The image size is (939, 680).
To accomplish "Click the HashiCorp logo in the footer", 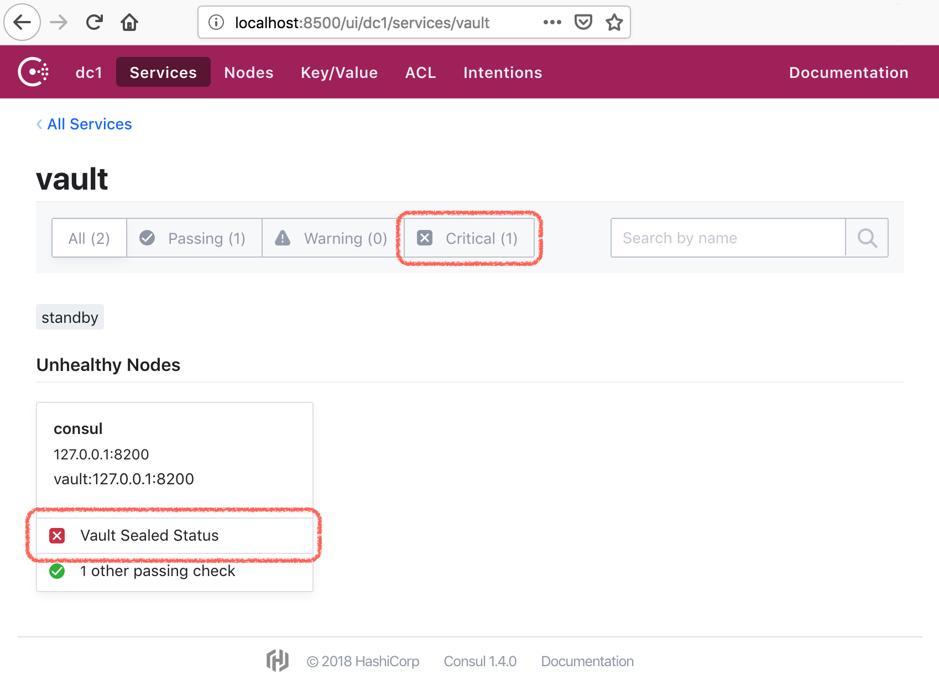I will pos(278,661).
